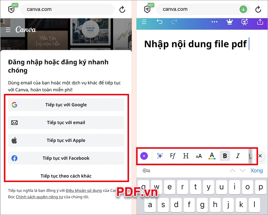This screenshot has width=268, height=215.
Task: Tap reload icon in right browser bar
Action: [258, 9]
